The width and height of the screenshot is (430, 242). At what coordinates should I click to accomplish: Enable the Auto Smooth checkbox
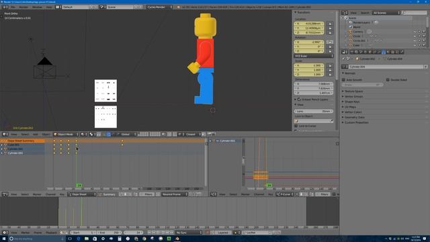pos(343,79)
